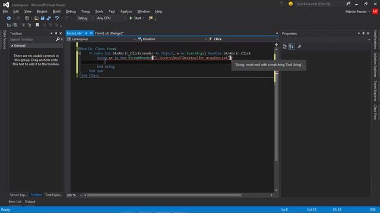The height and width of the screenshot is (213, 380).
Task: Open the Edit menu
Action: tap(16, 11)
